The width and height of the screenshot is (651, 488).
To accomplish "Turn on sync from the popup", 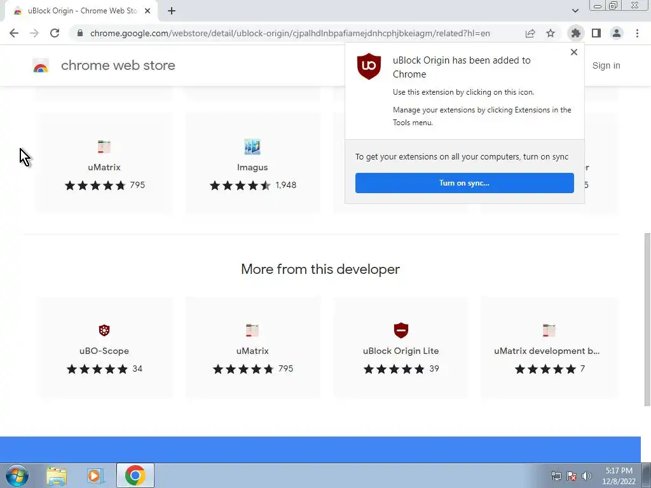I will (465, 183).
